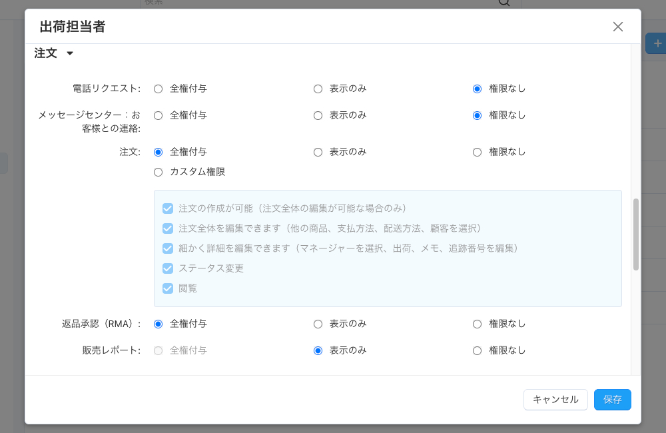Click the 注文 section heading text
The image size is (666, 433).
point(45,53)
